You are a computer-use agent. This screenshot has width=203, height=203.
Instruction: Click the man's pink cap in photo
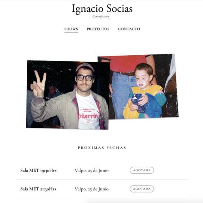tap(85, 67)
